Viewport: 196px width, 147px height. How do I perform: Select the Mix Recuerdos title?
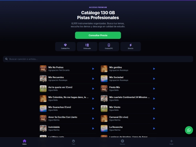coord(56,77)
